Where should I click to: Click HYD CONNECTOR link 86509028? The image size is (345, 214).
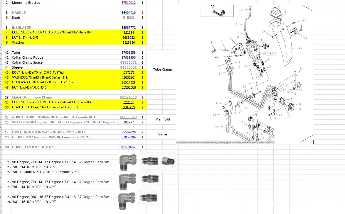(x=129, y=132)
